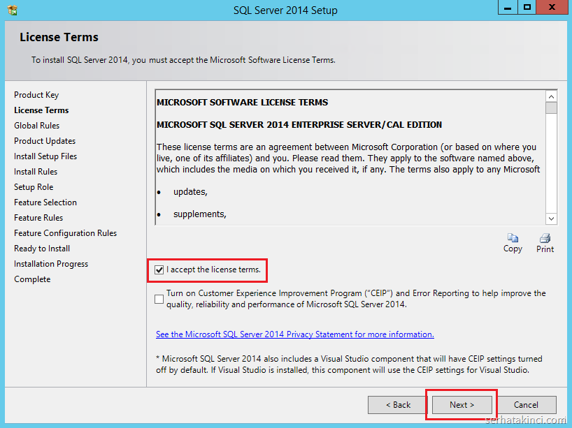The width and height of the screenshot is (572, 428).
Task: Select the Global Rules step
Action: (37, 126)
